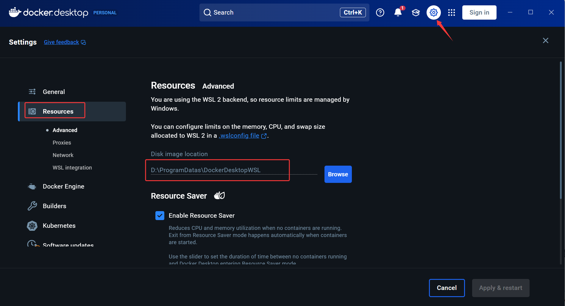Open the extensions grid menu icon

(x=452, y=12)
